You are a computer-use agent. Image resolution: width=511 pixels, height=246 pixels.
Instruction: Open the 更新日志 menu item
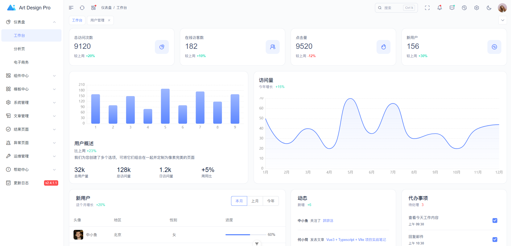[31, 183]
